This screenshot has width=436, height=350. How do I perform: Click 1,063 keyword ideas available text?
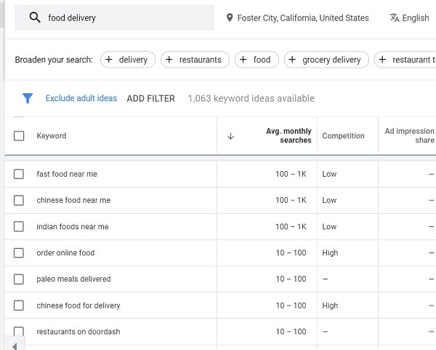tap(251, 98)
